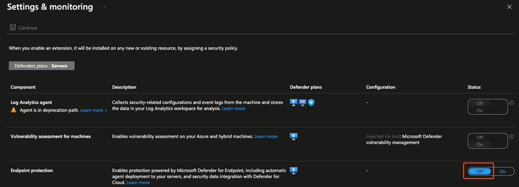
Task: Click the Servers plan icon in Vulnerability assessment row
Action: pos(294,136)
